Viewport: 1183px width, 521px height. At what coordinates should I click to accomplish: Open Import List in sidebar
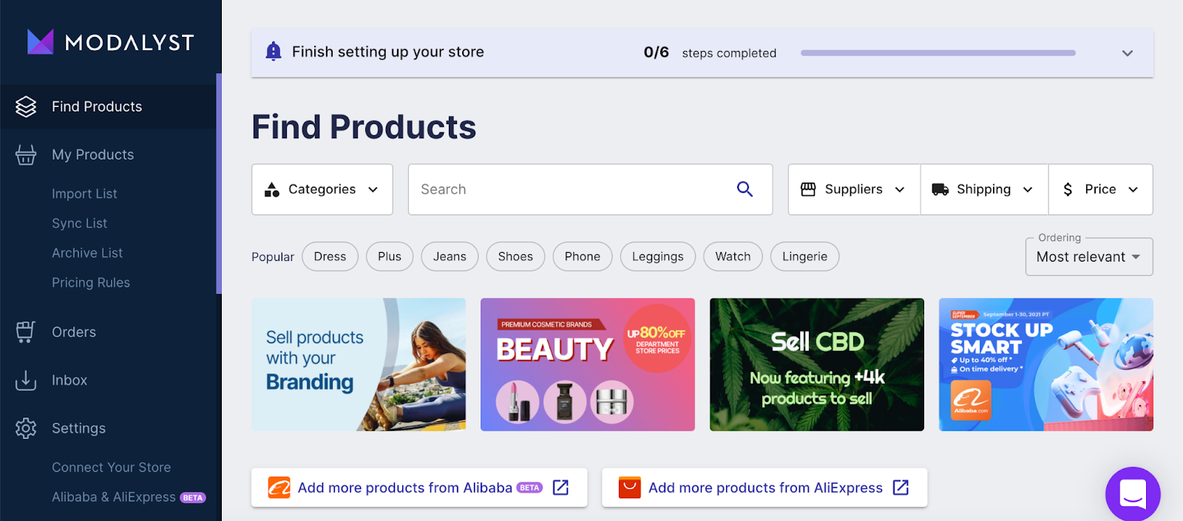click(x=84, y=194)
